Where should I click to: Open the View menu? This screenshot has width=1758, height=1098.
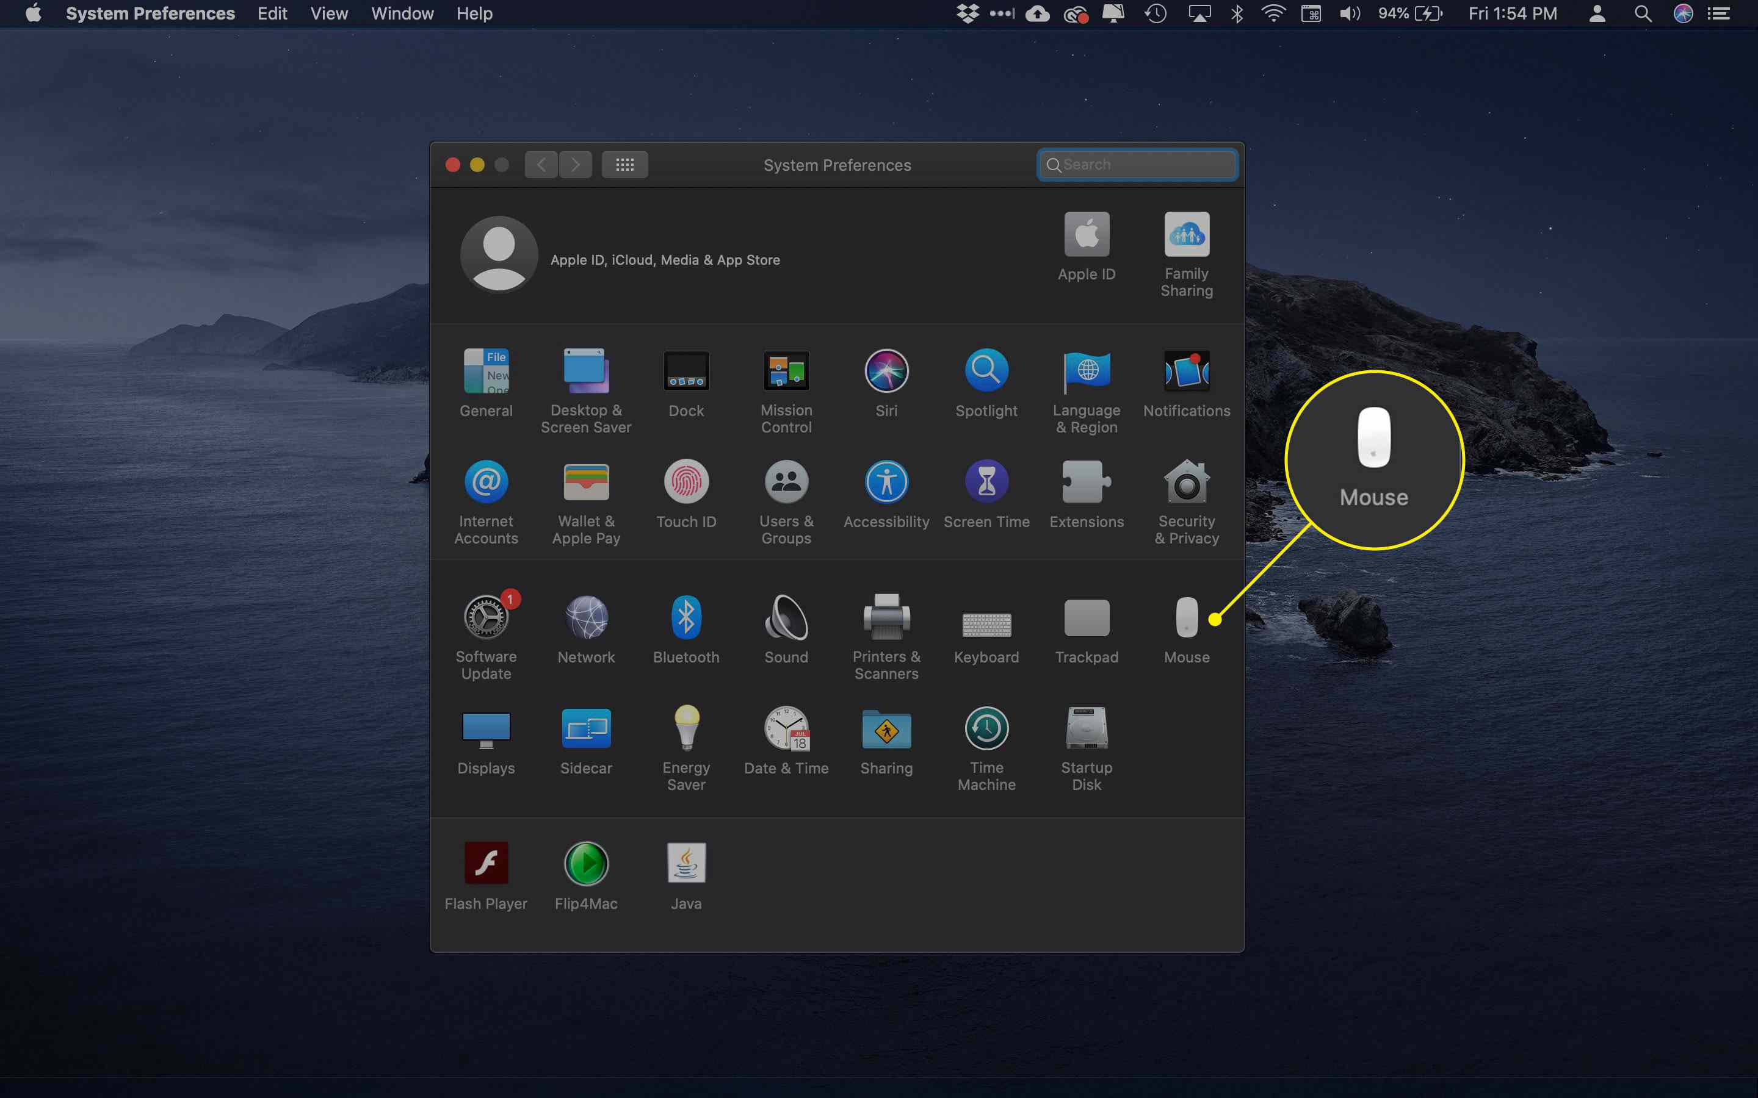pyautogui.click(x=329, y=14)
